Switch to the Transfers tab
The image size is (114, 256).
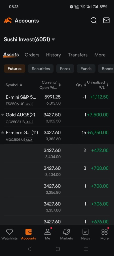(x=78, y=55)
